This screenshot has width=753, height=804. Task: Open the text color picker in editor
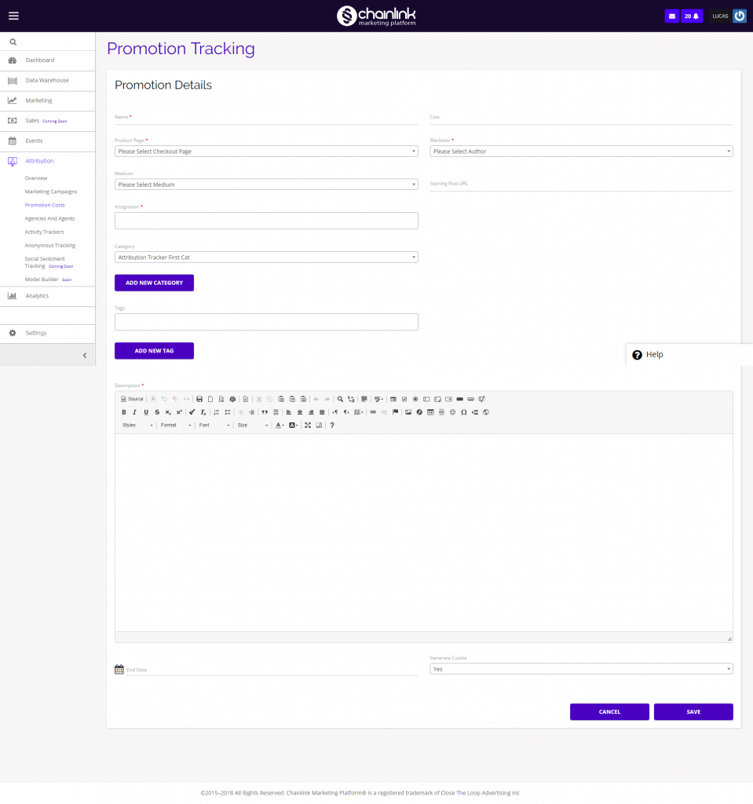coord(279,425)
